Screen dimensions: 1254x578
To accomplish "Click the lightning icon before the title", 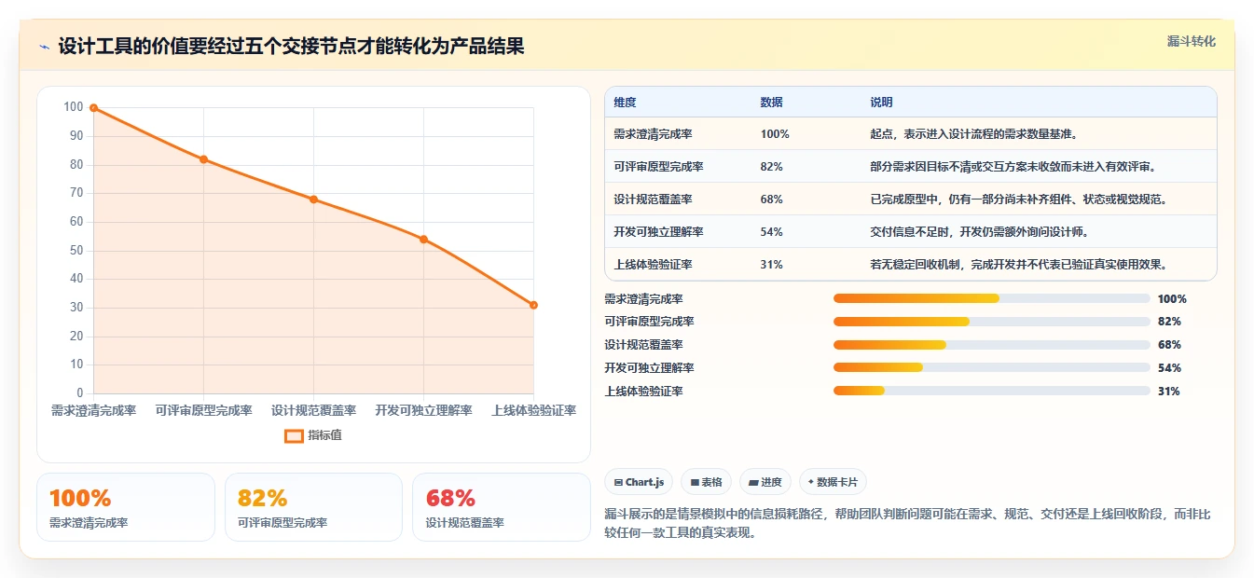I will coord(44,47).
